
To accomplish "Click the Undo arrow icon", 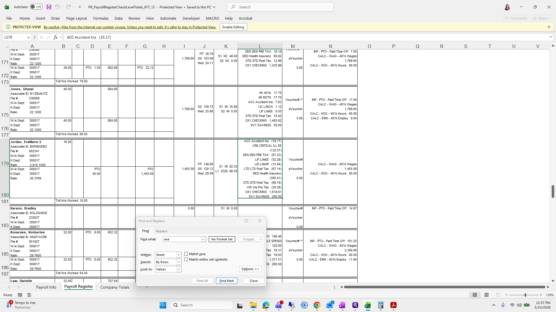I will click(x=57, y=7).
